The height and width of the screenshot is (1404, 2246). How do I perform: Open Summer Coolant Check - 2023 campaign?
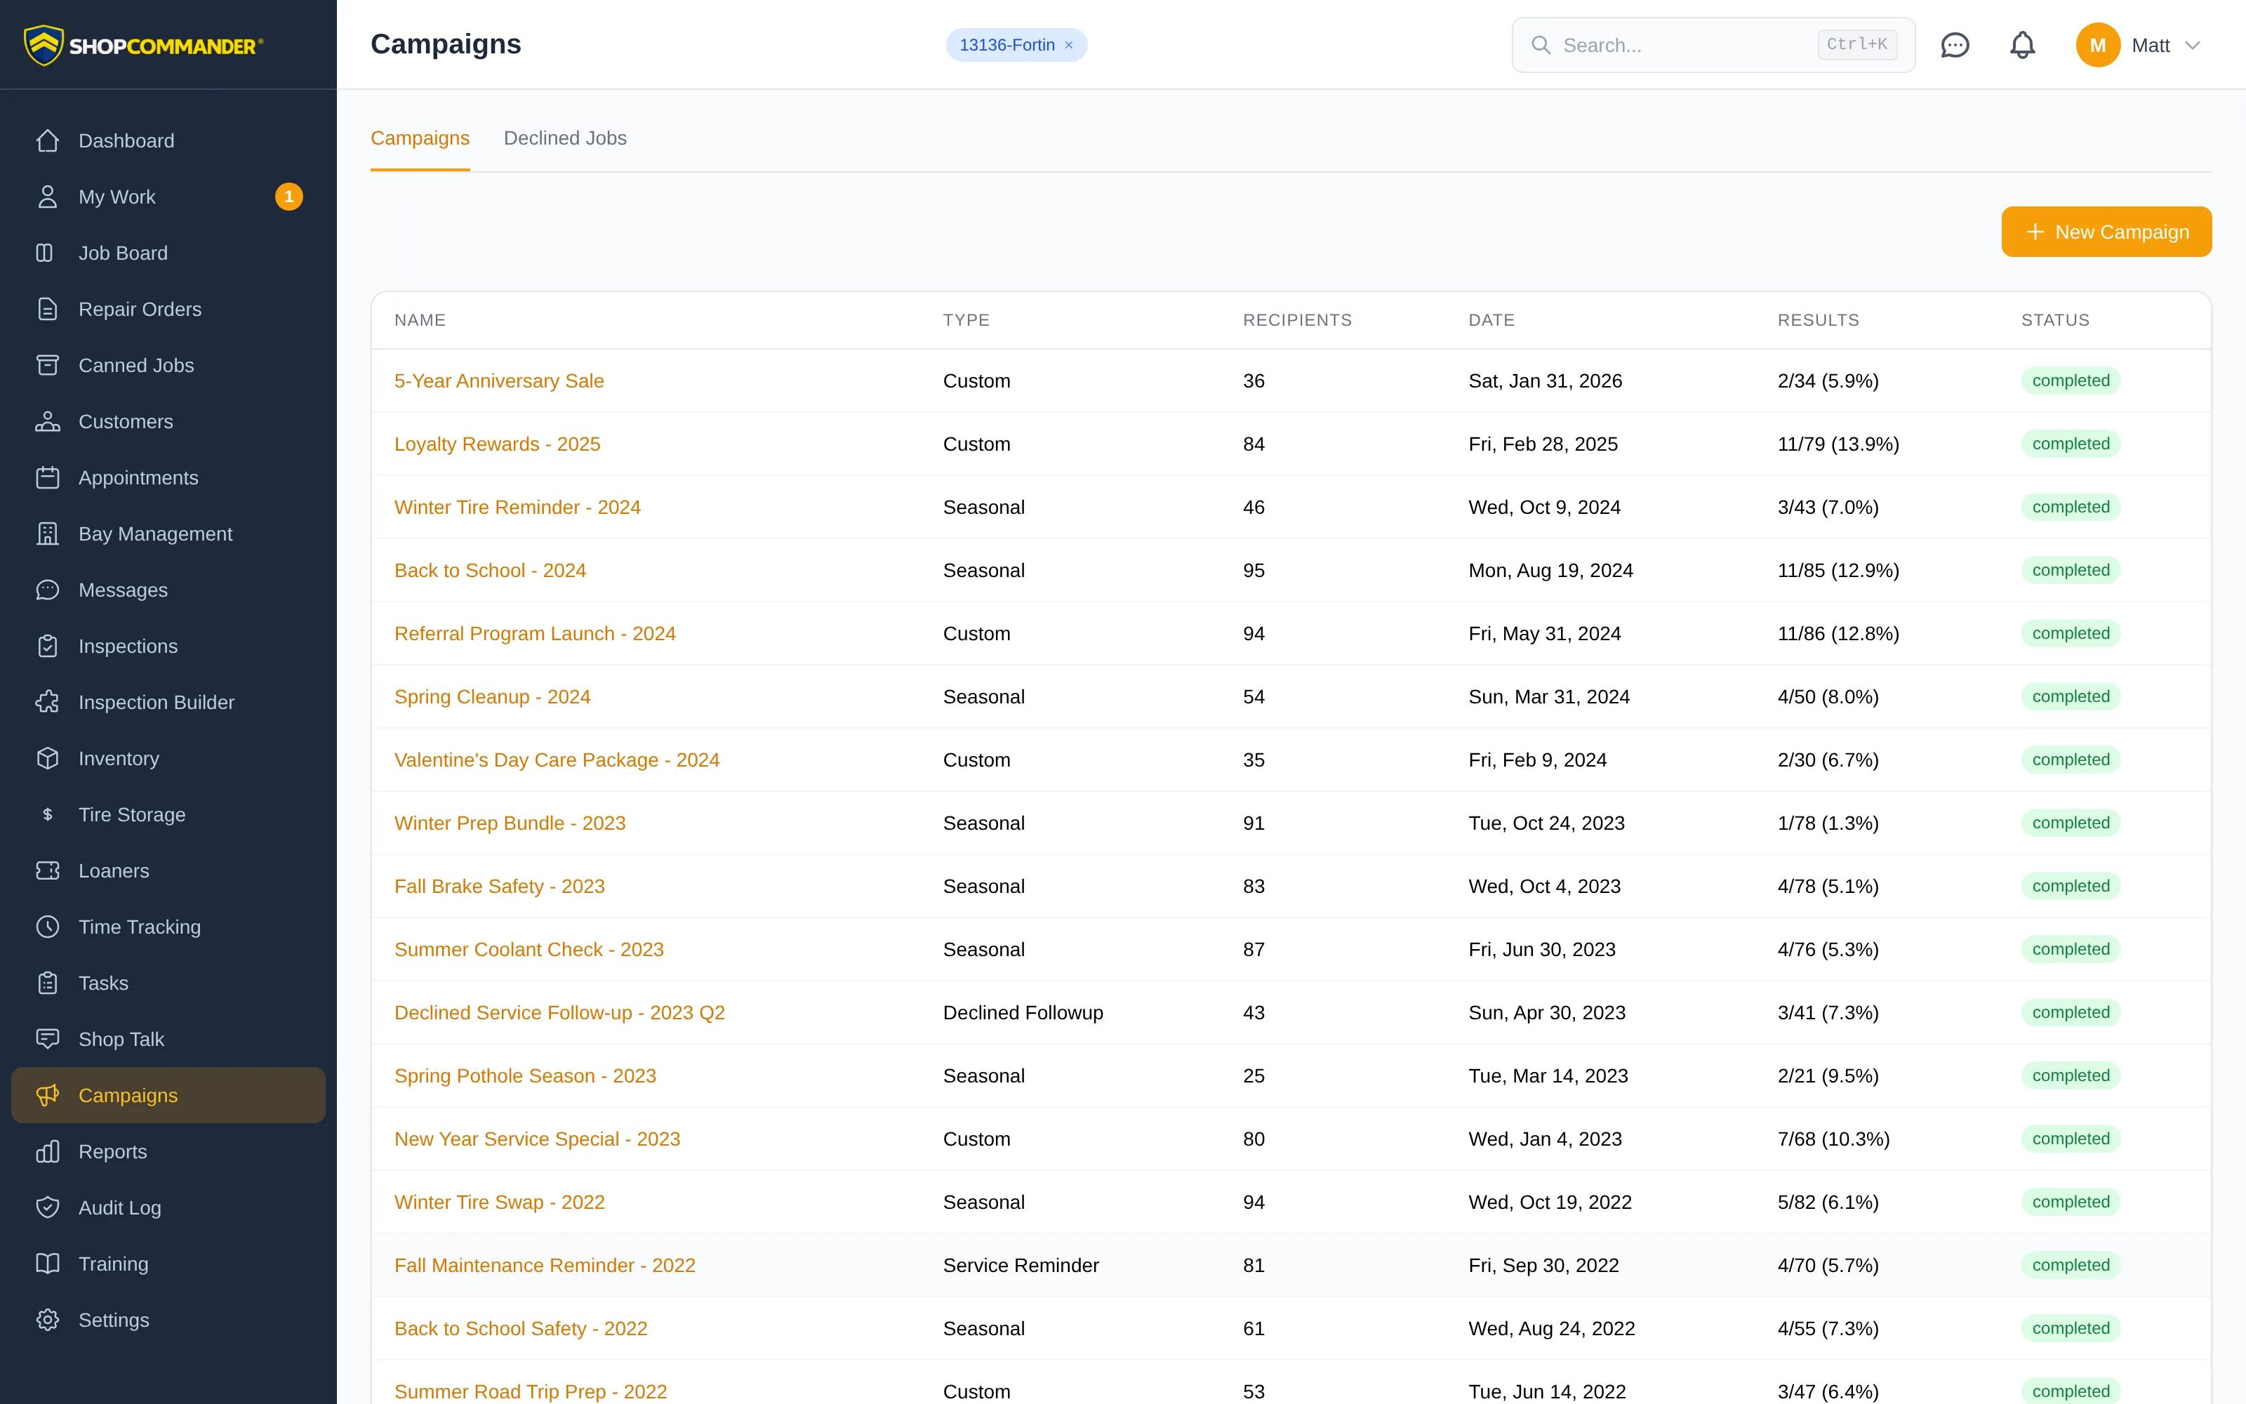tap(529, 949)
